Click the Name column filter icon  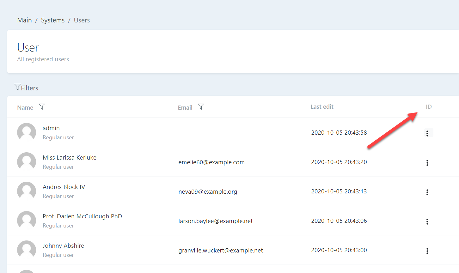point(42,107)
